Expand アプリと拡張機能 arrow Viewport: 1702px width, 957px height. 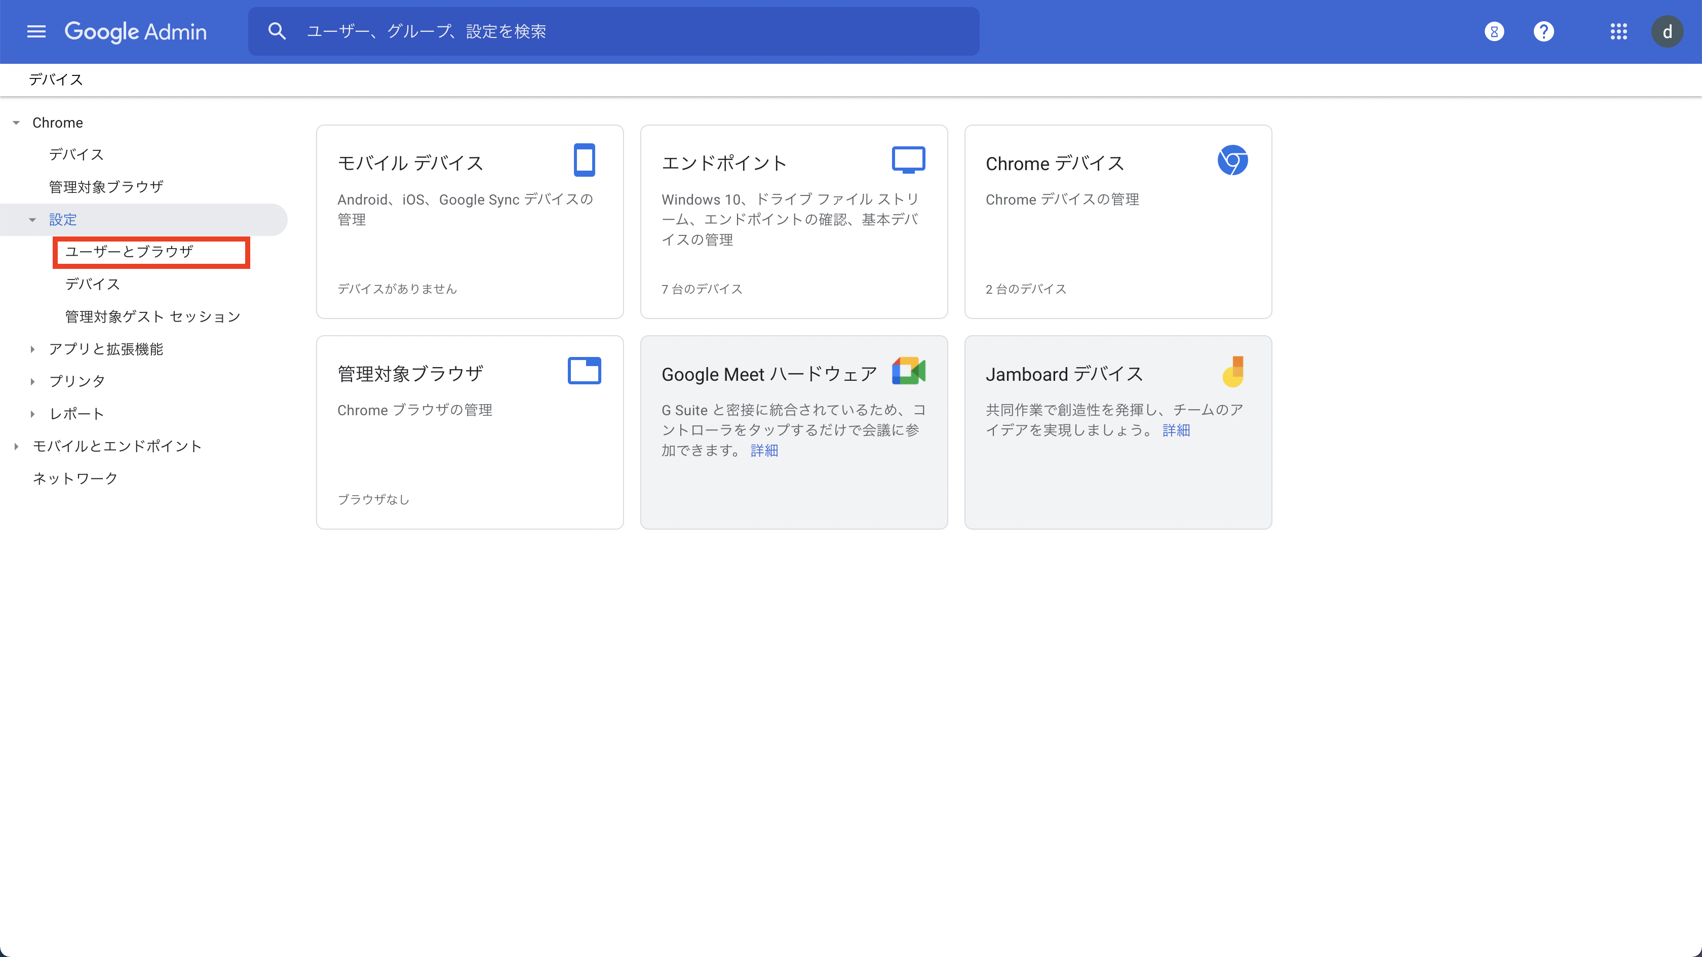tap(32, 349)
